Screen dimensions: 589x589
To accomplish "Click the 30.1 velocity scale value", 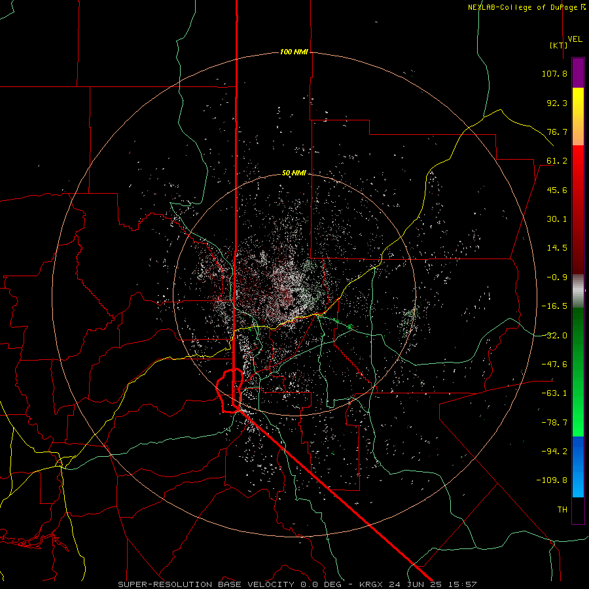I will pos(557,219).
